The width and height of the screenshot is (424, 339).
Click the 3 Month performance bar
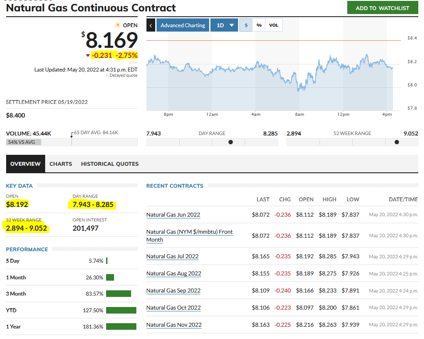click(118, 293)
